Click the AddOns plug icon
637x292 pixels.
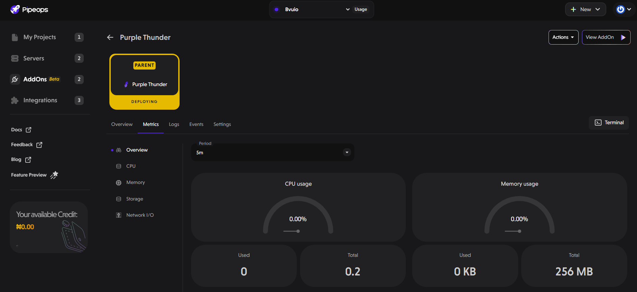click(15, 79)
